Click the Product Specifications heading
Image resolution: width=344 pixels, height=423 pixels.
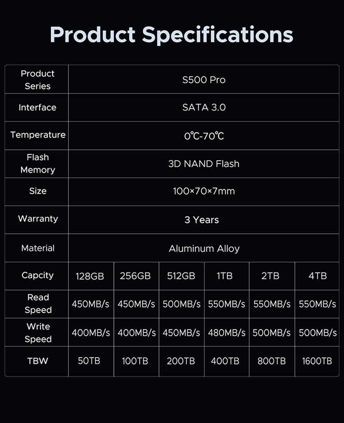pos(172,35)
